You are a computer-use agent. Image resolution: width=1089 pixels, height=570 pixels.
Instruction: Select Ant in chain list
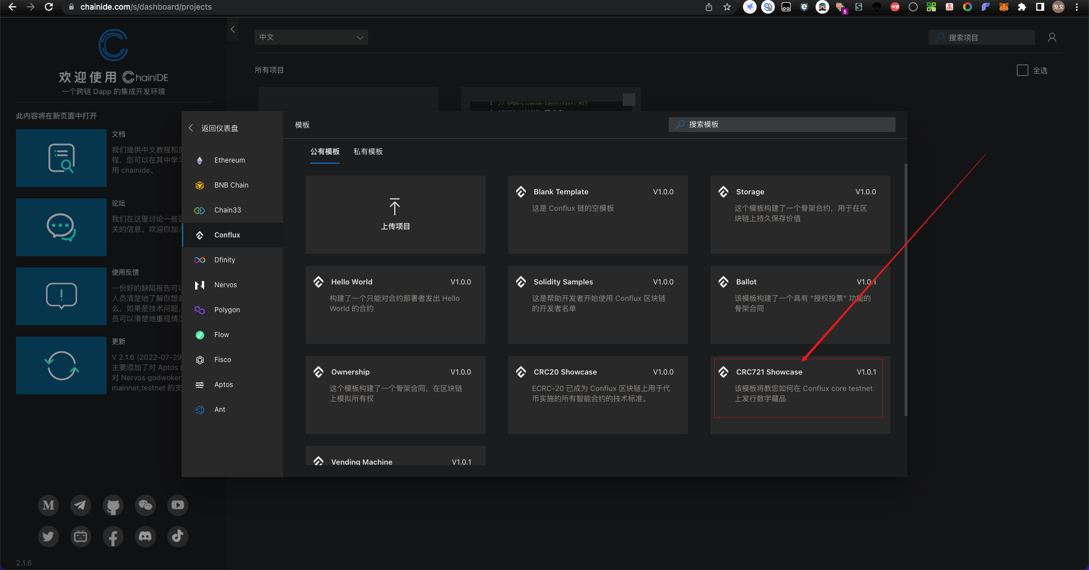pos(233,410)
